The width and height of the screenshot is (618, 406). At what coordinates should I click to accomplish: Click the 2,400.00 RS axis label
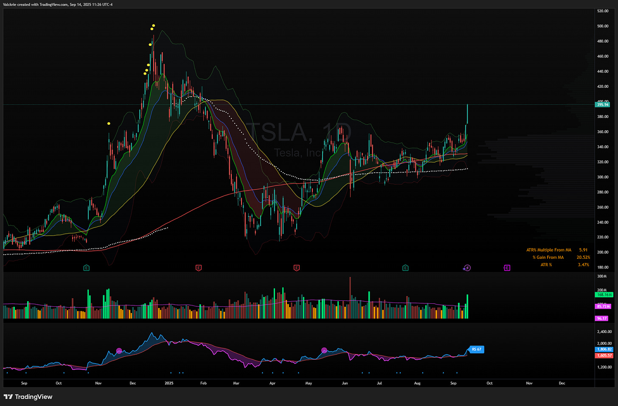[x=604, y=332]
